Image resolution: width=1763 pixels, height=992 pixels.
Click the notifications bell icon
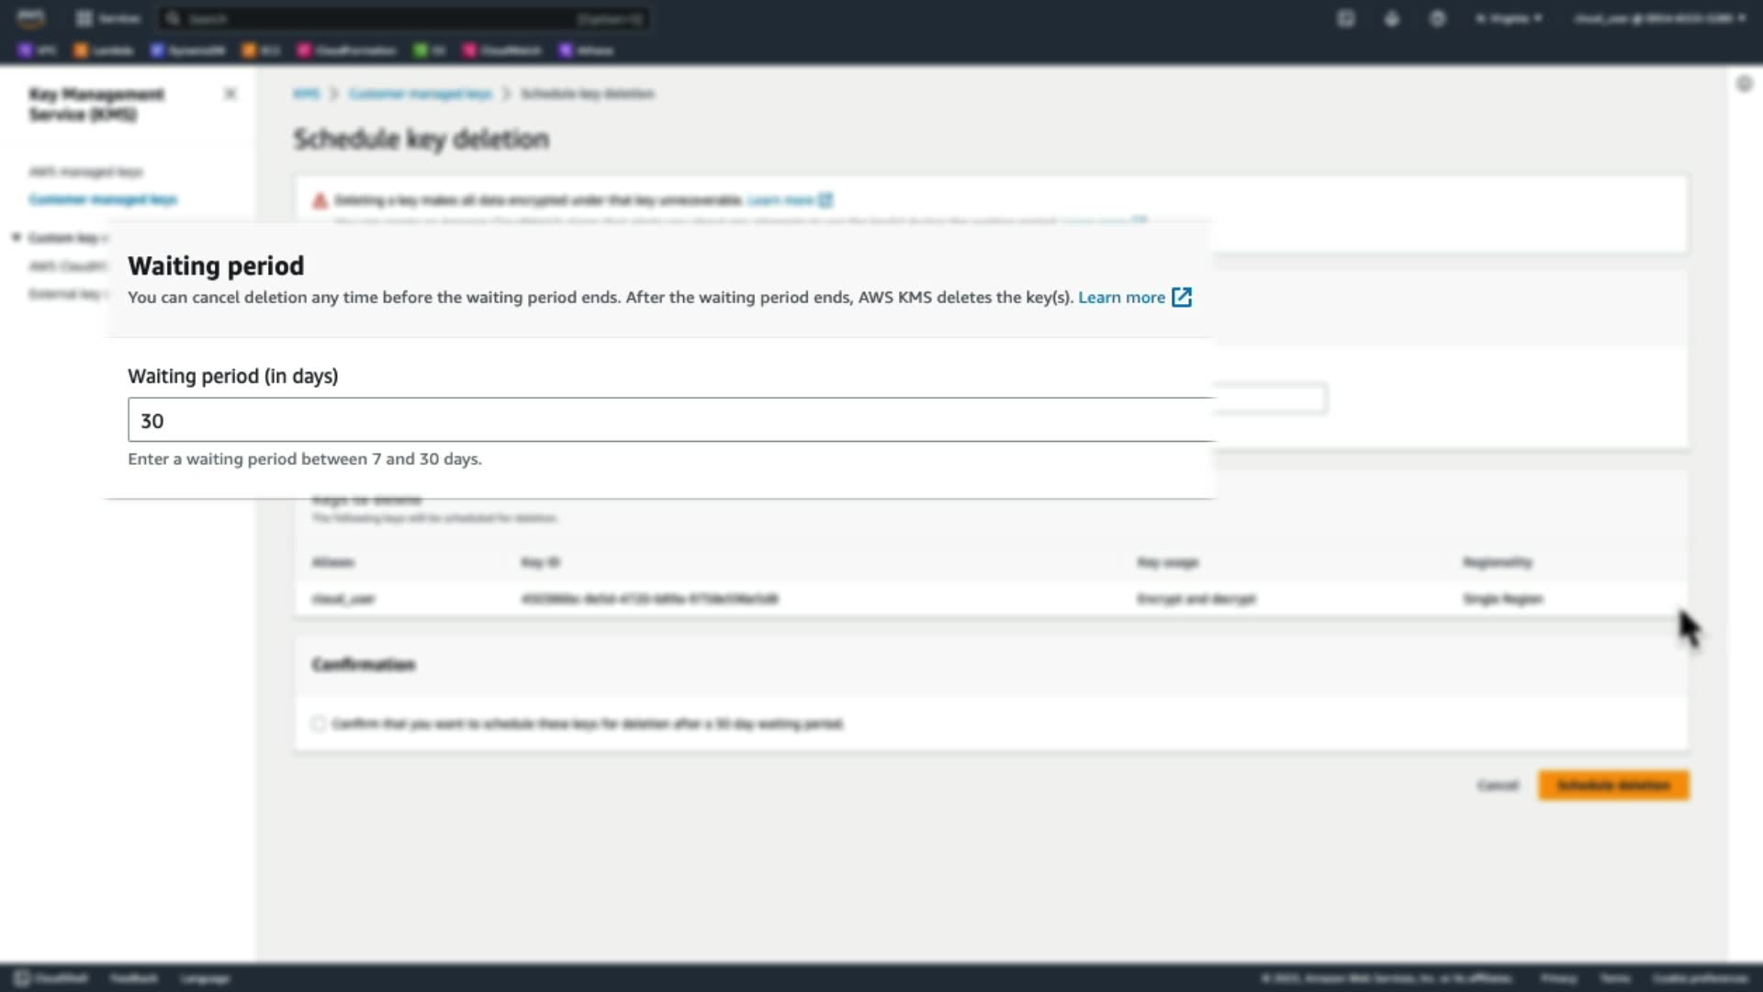point(1392,18)
